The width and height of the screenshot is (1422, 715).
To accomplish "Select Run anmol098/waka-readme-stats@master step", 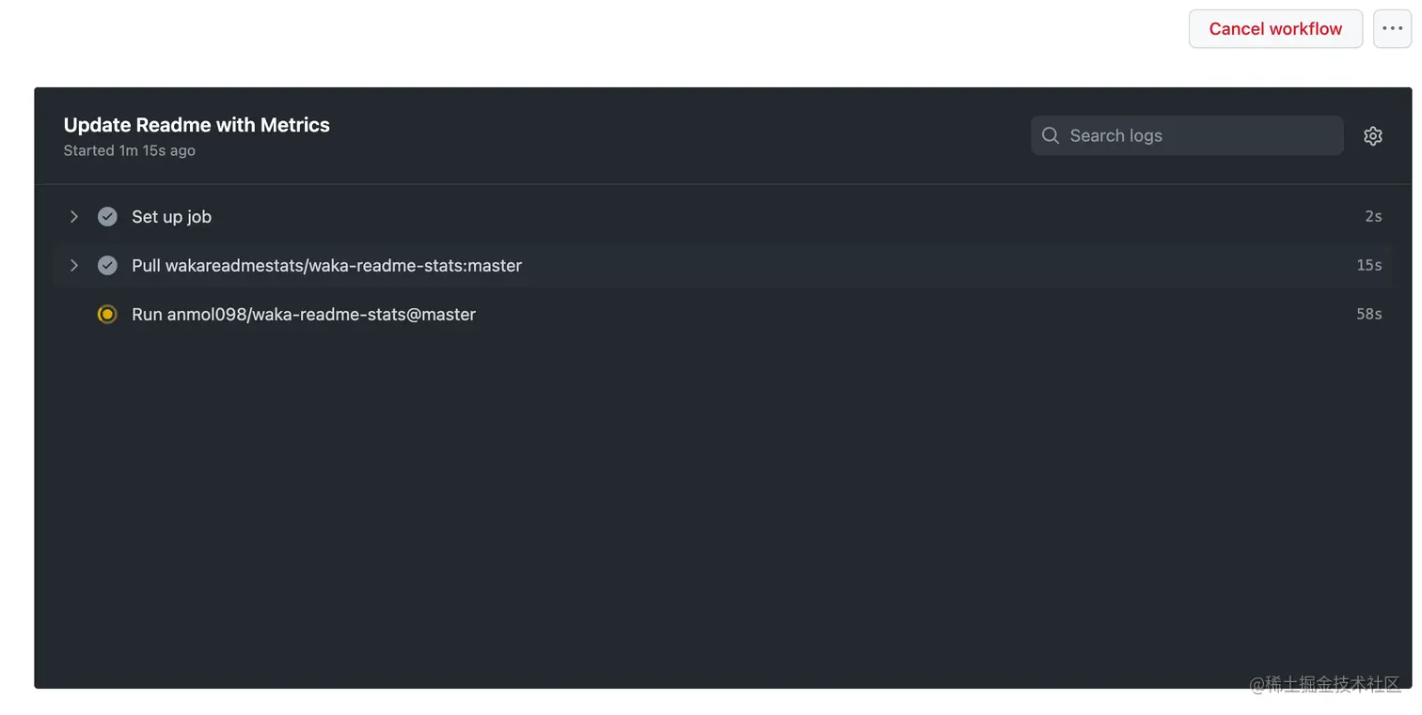I will (722, 315).
